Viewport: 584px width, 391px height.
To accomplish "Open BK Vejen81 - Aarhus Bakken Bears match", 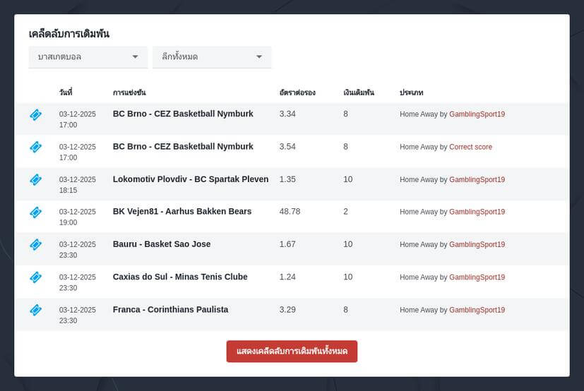I will pyautogui.click(x=181, y=212).
